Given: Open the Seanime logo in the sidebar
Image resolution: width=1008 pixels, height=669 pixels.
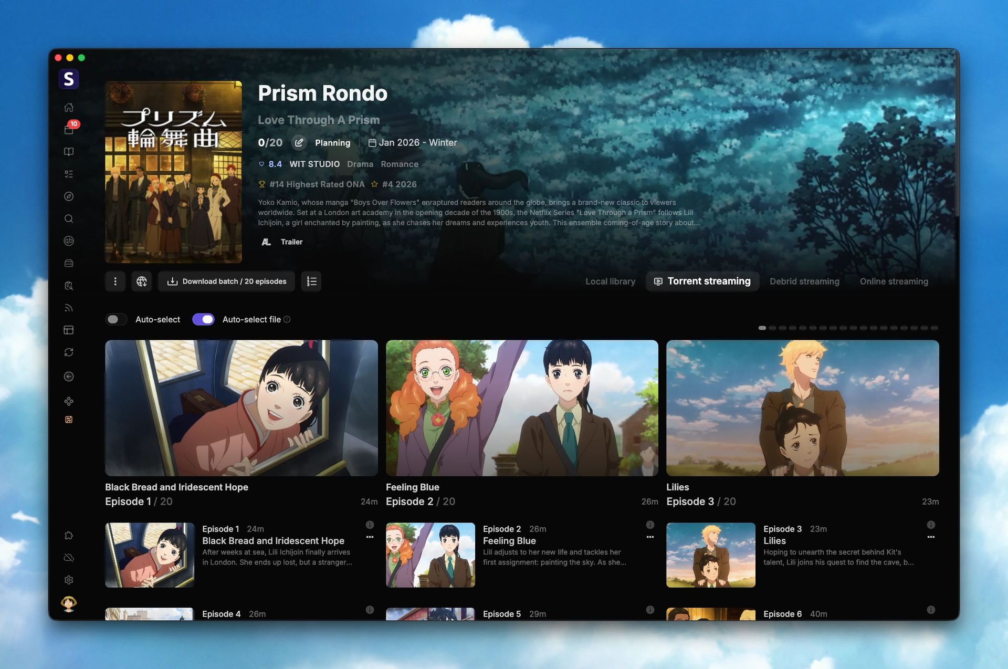Looking at the screenshot, I should 69,79.
